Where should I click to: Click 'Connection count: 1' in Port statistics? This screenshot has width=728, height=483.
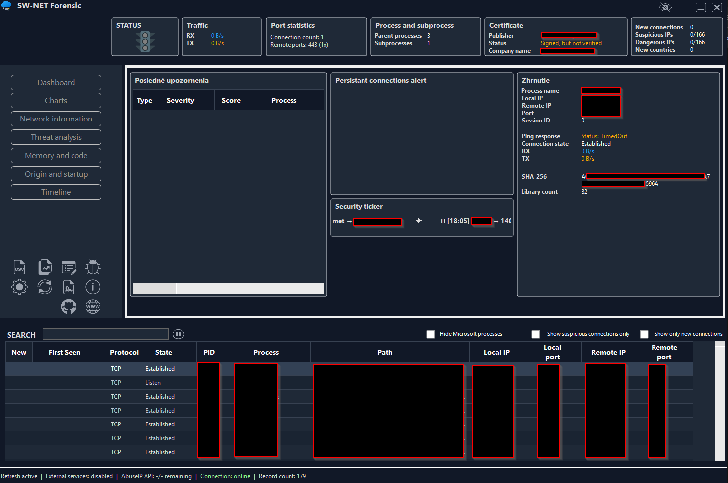[x=297, y=37]
